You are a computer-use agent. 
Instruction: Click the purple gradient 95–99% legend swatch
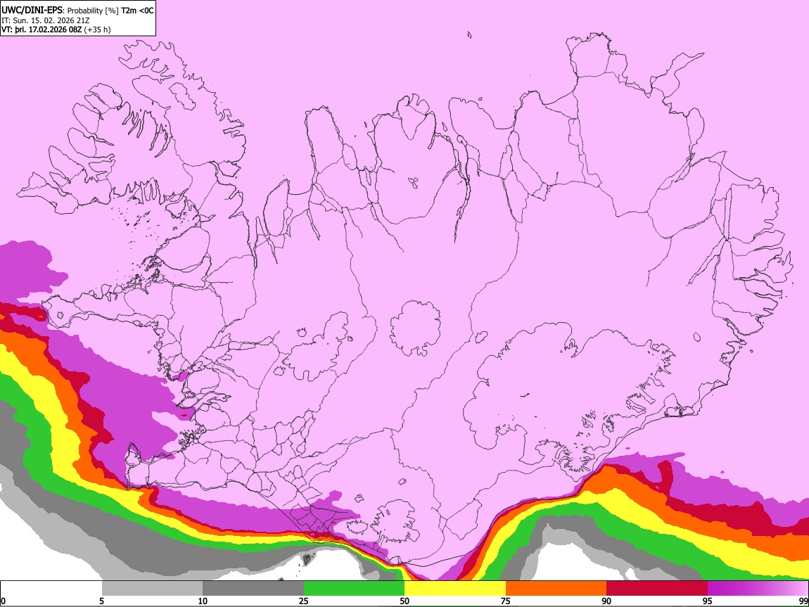click(758, 589)
